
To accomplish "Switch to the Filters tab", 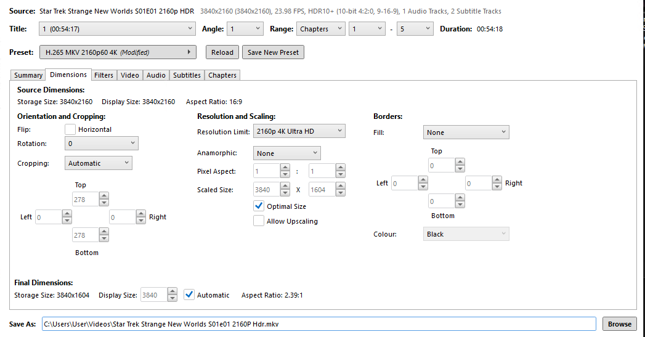I will tap(103, 75).
